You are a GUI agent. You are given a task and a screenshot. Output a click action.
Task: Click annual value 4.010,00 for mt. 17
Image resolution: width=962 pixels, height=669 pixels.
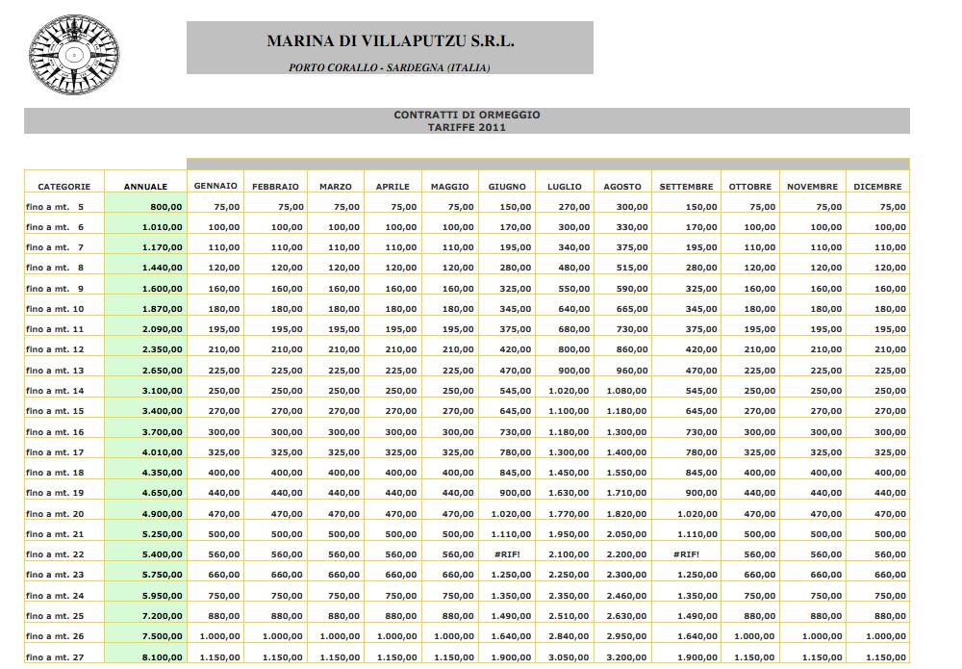pyautogui.click(x=162, y=453)
